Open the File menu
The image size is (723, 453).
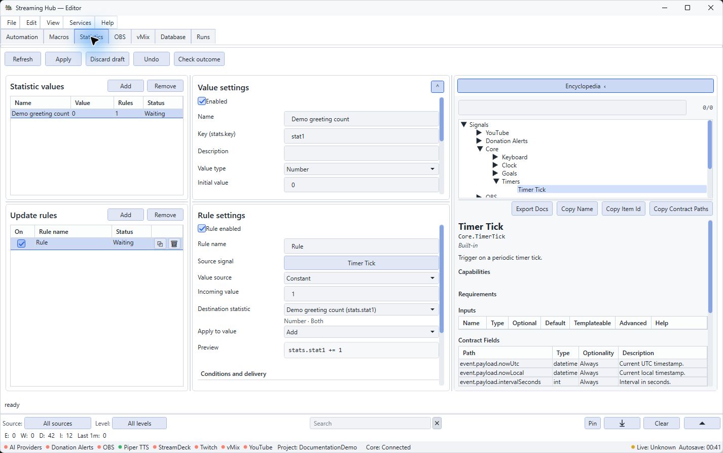(x=12, y=22)
